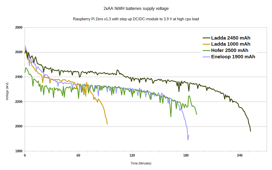Click the 2000 y-axis tick label

pyautogui.click(x=19, y=126)
